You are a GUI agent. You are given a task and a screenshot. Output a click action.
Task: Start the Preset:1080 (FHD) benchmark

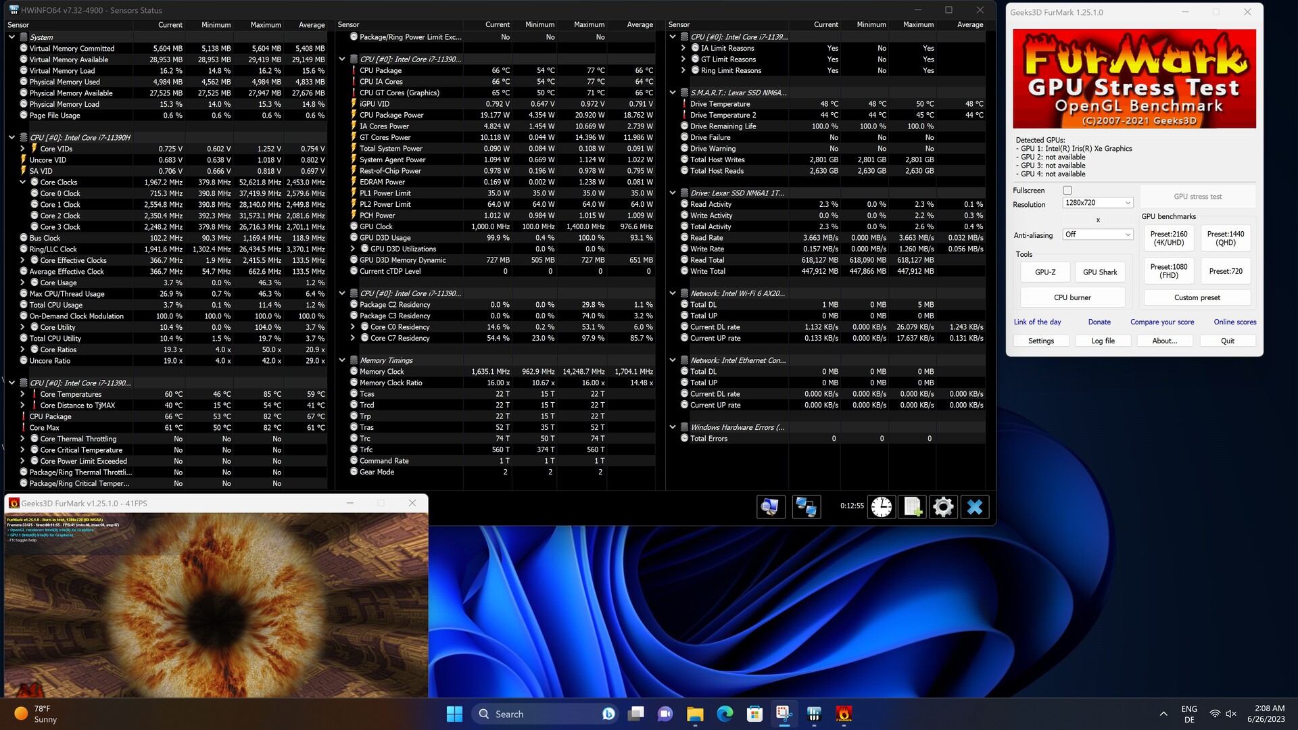point(1169,271)
